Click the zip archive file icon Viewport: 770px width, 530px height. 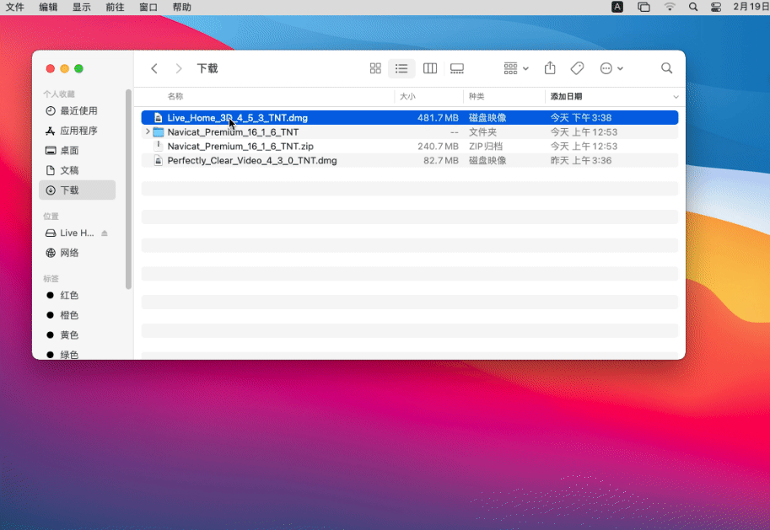(x=158, y=147)
